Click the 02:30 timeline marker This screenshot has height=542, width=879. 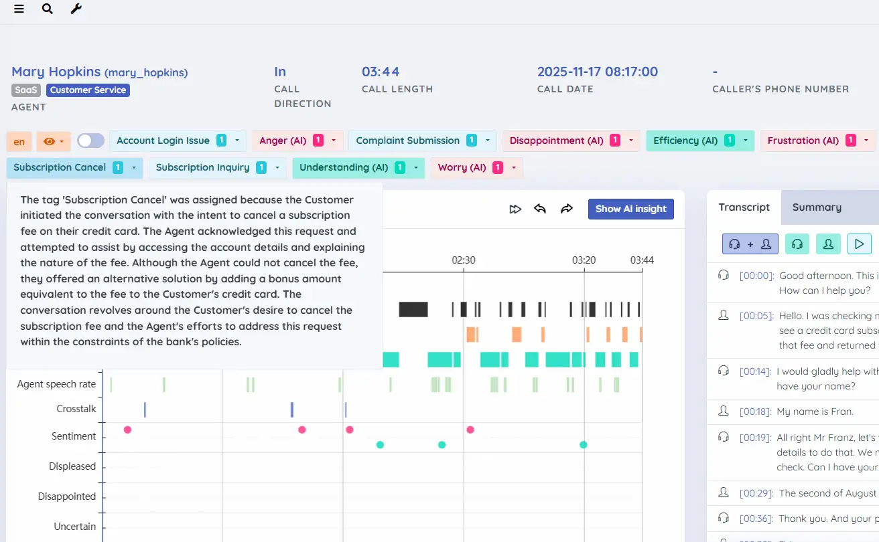[x=464, y=260]
